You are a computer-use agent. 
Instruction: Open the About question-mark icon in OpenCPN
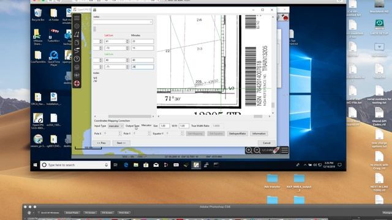click(x=77, y=59)
